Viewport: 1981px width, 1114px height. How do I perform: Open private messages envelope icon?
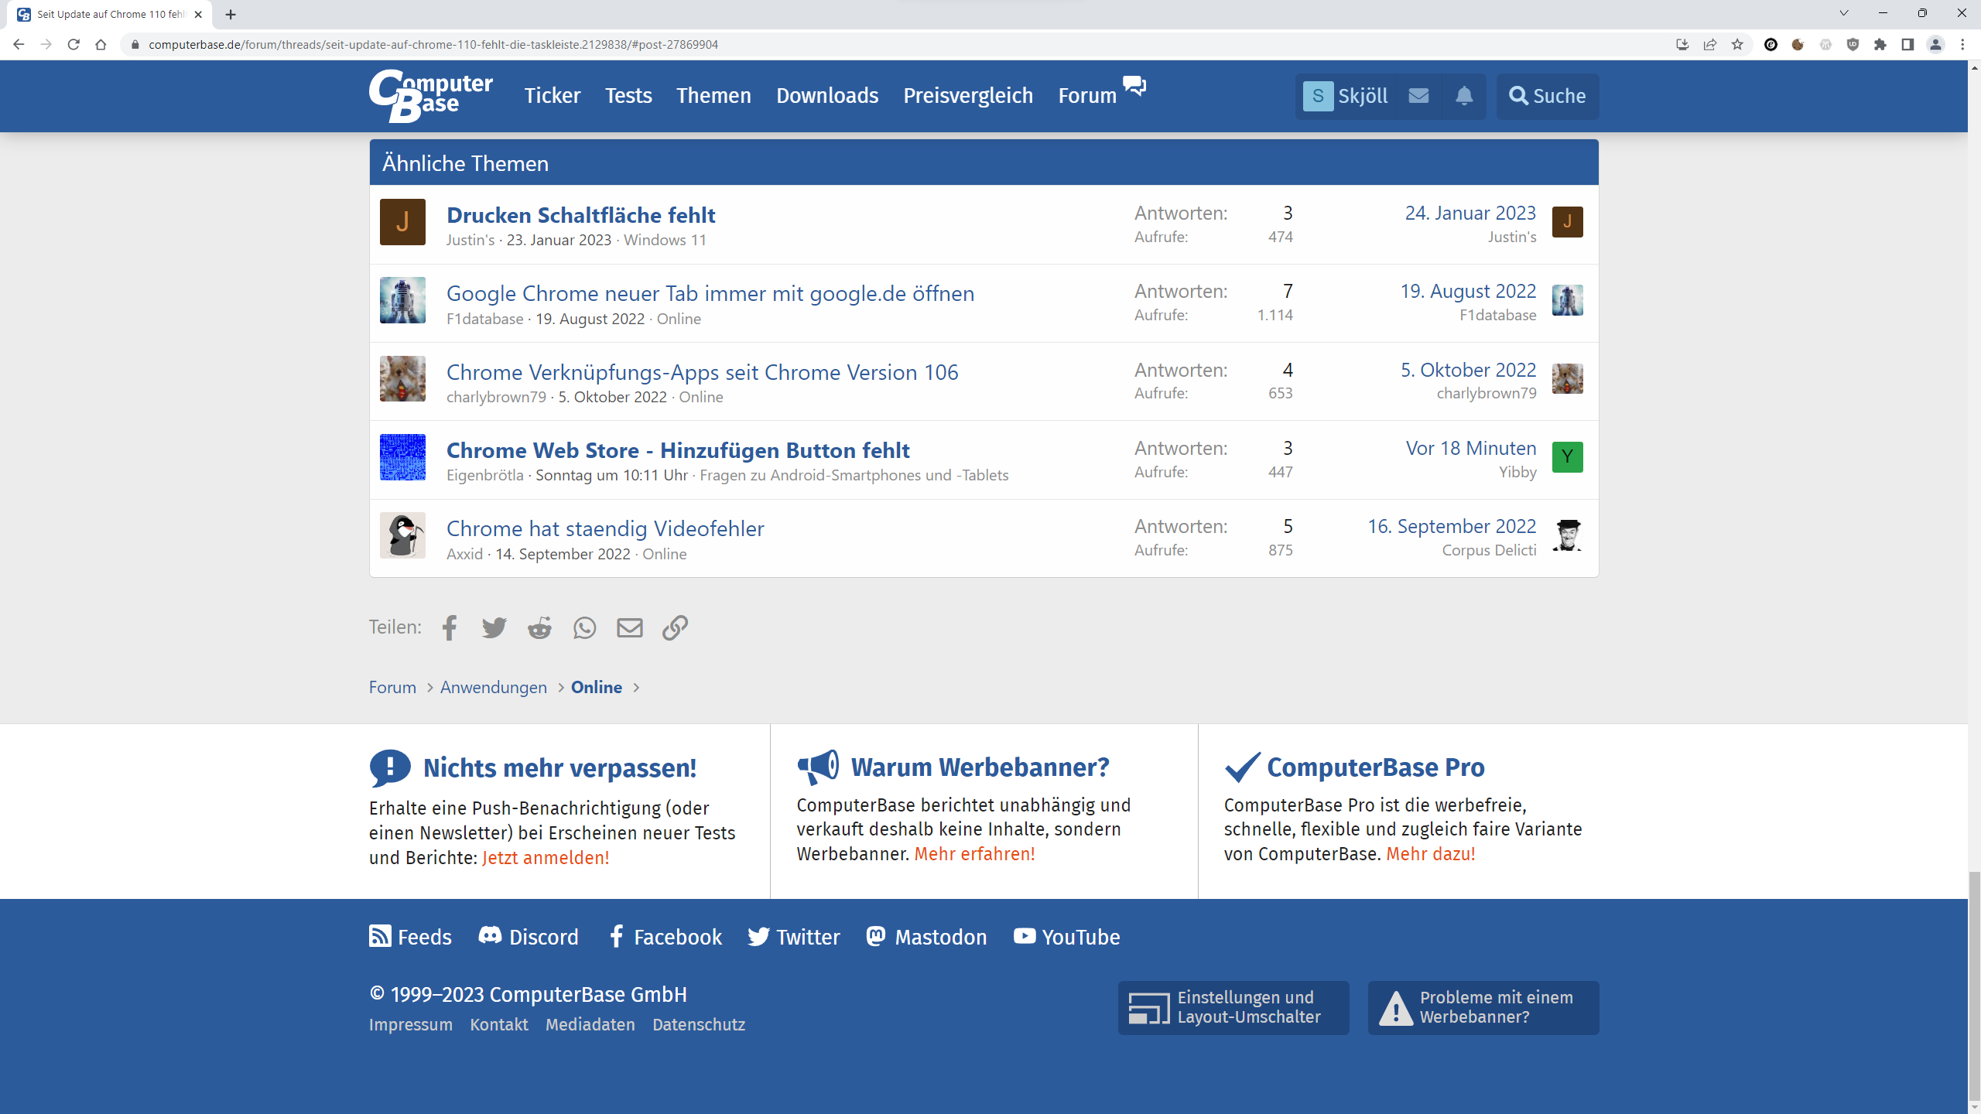pyautogui.click(x=1418, y=96)
